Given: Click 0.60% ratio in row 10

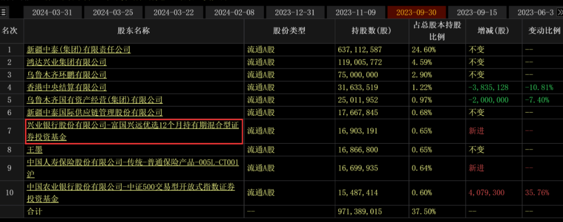Looking at the screenshot, I should [x=422, y=193].
